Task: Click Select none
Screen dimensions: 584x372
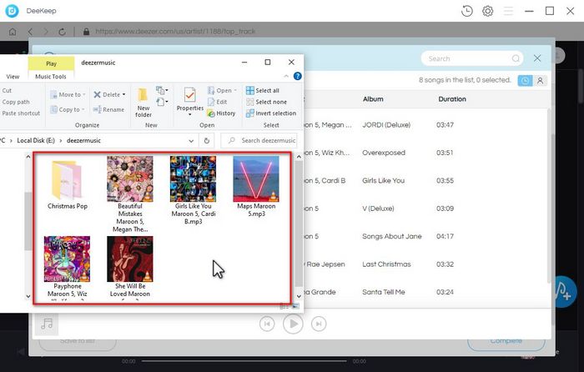Action: (266, 102)
